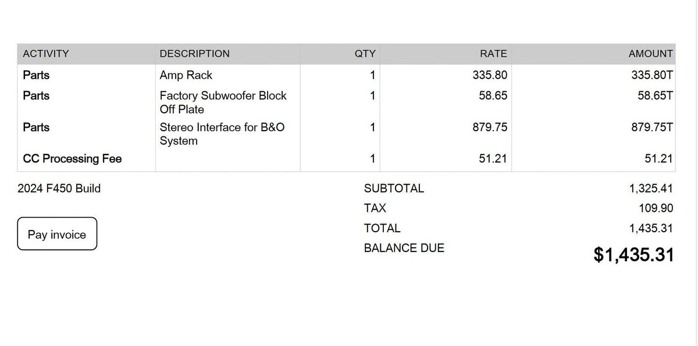
Task: Click the ACTIVITY column header
Action: [46, 54]
